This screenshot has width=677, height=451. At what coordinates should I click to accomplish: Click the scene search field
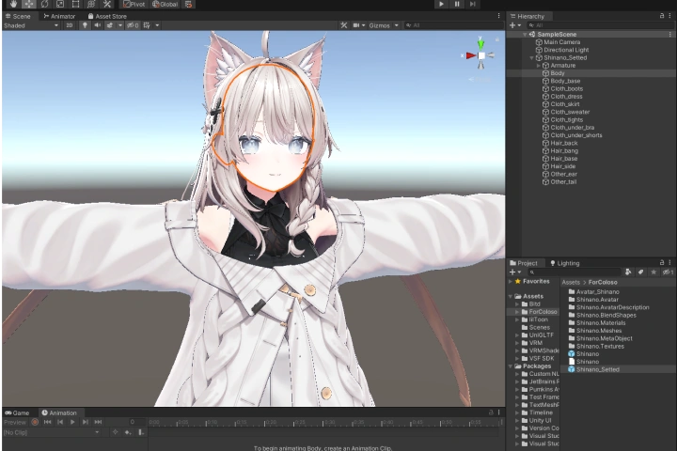point(453,25)
